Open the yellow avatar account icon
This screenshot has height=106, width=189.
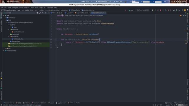click(x=185, y=10)
